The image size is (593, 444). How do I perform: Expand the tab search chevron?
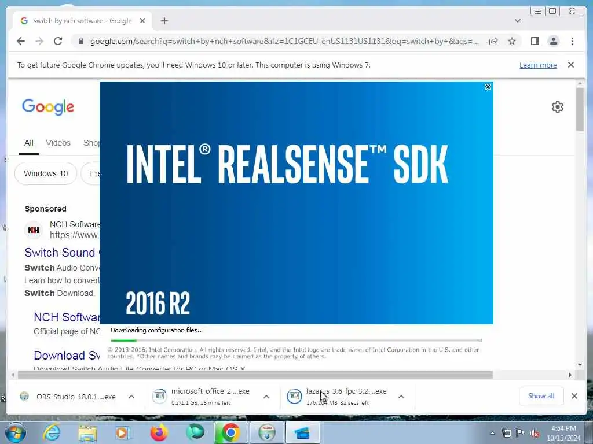(518, 21)
